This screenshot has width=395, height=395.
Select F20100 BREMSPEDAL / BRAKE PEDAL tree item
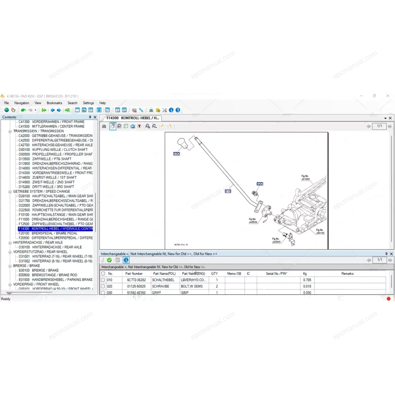48,233
